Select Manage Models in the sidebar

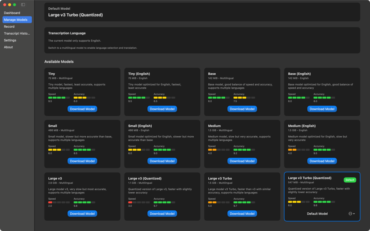pos(16,20)
